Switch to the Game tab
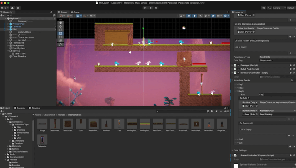 (75, 12)
